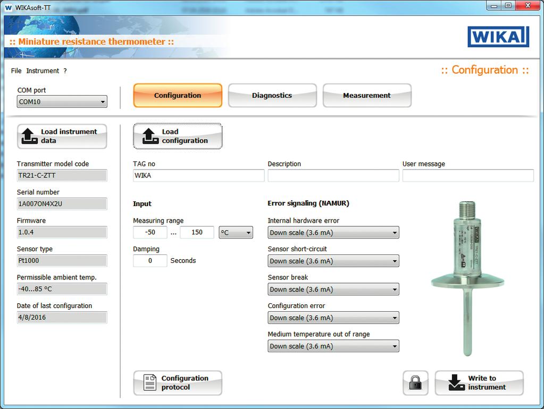Click the "Seconds" label beside Damping
Viewport: 544px width, 409px height.
[x=183, y=261]
